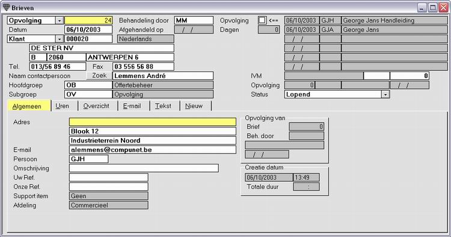Open the Overzicht tab
This screenshot has height=237, width=451.
(97, 106)
